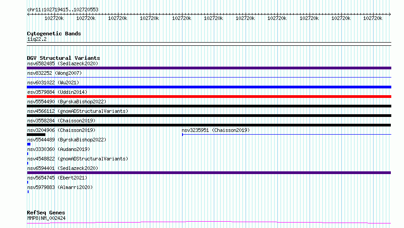
Task: Click the black bar for nsv5554490
Action: pos(209,106)
